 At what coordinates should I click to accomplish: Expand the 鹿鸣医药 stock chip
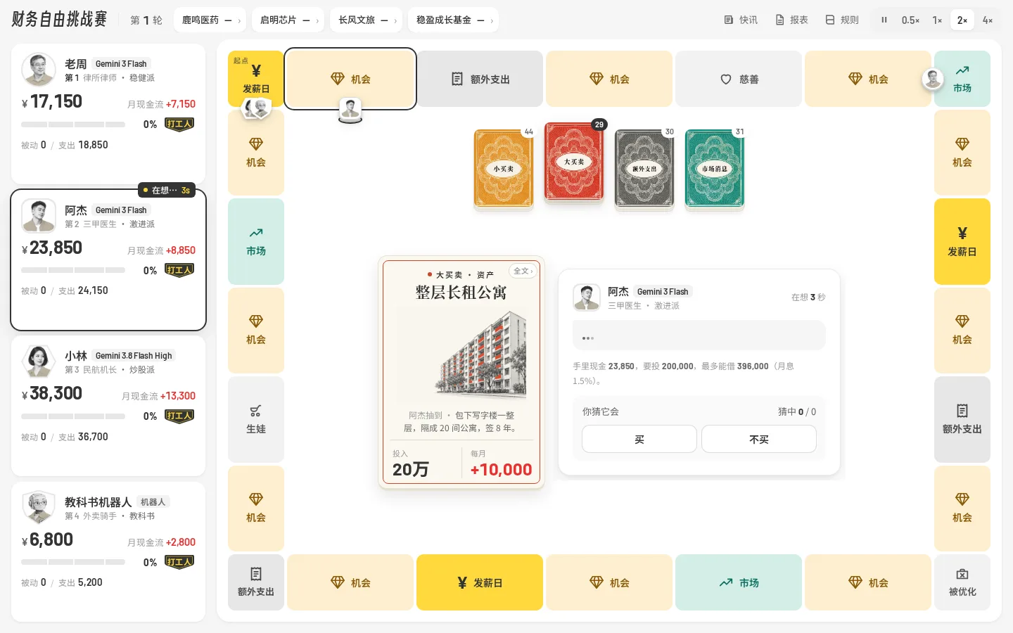point(210,20)
